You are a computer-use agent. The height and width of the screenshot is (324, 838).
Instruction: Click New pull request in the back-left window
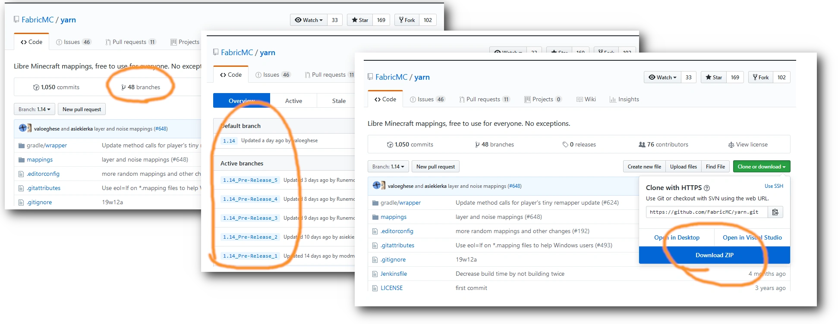(x=82, y=109)
